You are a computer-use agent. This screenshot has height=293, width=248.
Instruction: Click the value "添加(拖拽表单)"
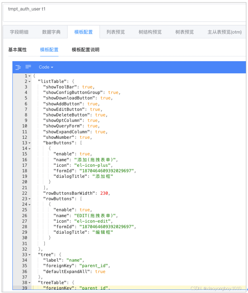click(95, 160)
